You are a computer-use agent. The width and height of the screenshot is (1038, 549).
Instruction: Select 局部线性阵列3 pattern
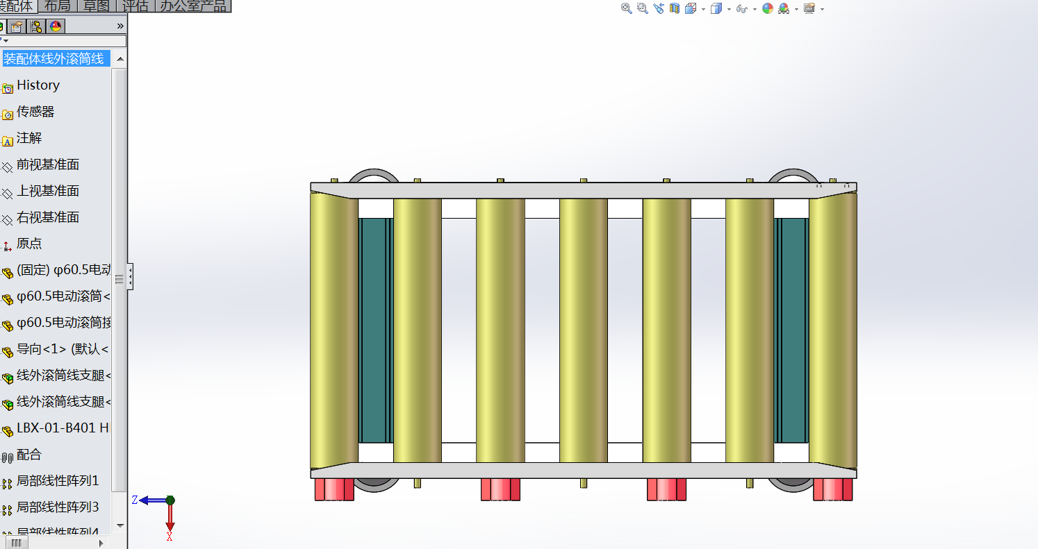pos(58,507)
